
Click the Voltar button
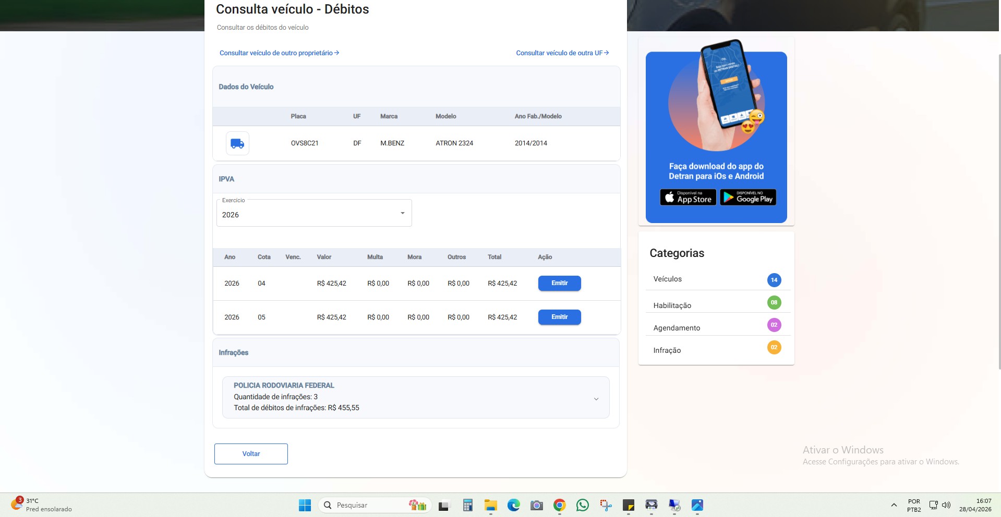click(x=251, y=454)
